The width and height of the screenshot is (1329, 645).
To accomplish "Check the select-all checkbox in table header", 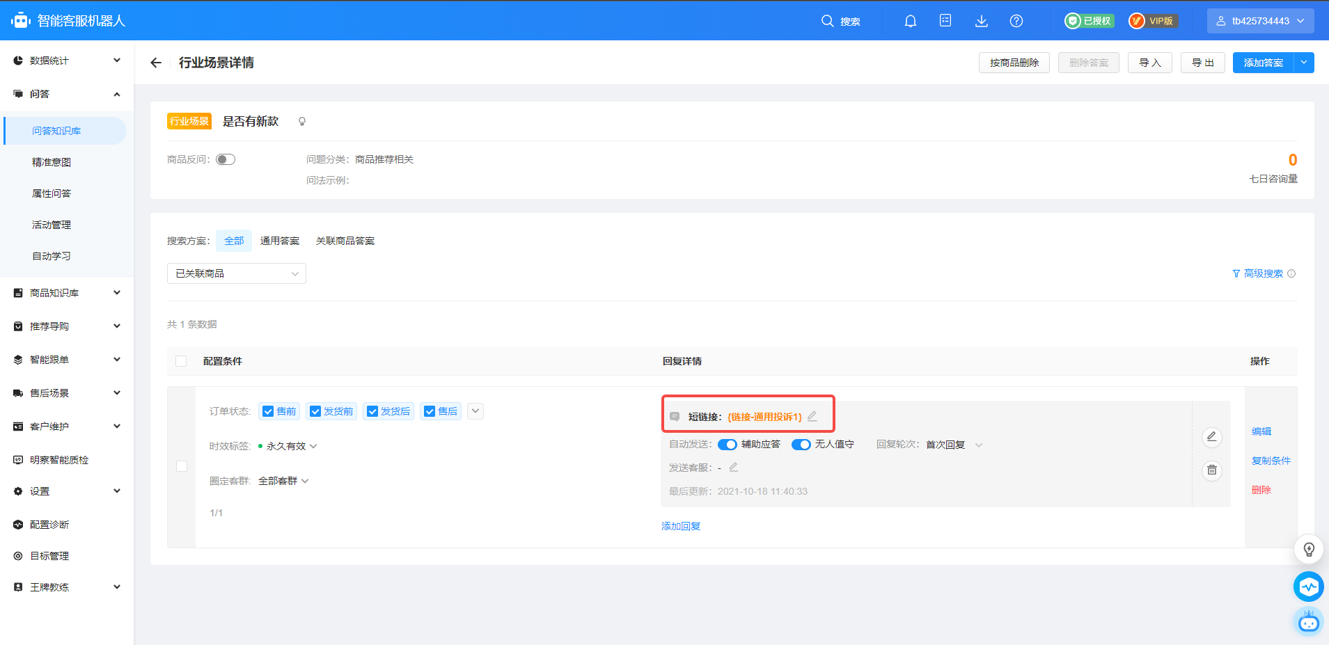I will (x=181, y=361).
